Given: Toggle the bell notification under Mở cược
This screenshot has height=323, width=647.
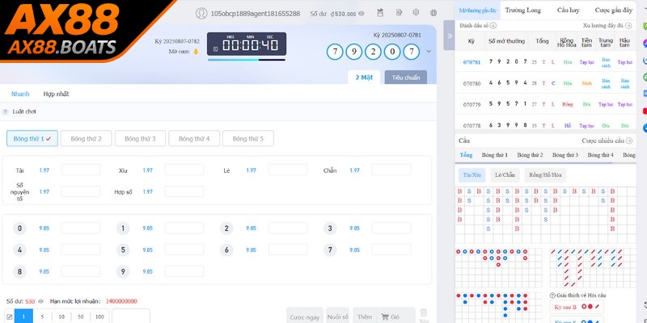Looking at the screenshot, I should point(196,52).
